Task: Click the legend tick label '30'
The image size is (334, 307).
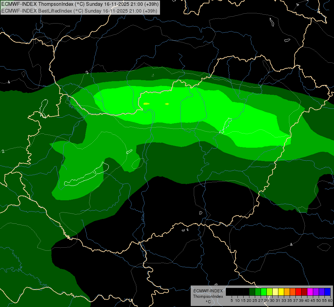Action: [x=273, y=301]
